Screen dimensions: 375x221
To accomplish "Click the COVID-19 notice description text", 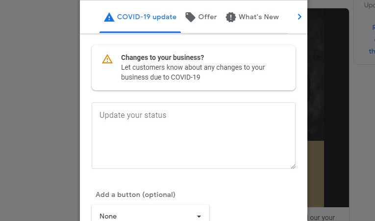I will [x=193, y=72].
